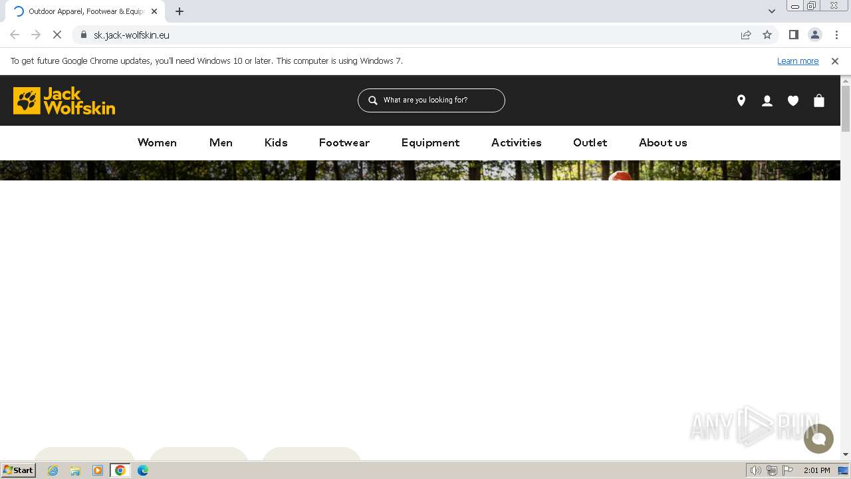Focus the 'What are you looking for?' search box
The height and width of the screenshot is (479, 851).
[431, 100]
